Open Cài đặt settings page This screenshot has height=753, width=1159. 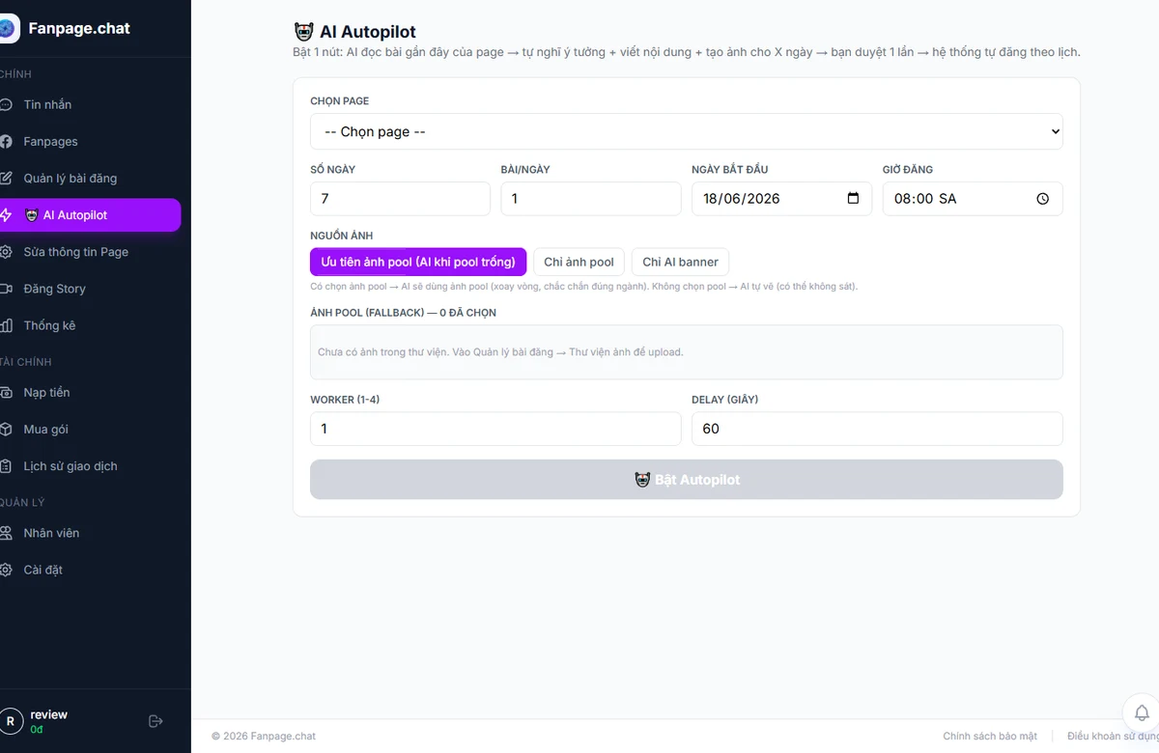pos(90,570)
